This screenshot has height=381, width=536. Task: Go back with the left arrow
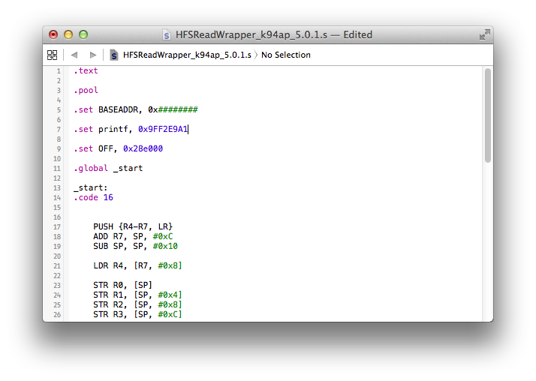click(74, 55)
